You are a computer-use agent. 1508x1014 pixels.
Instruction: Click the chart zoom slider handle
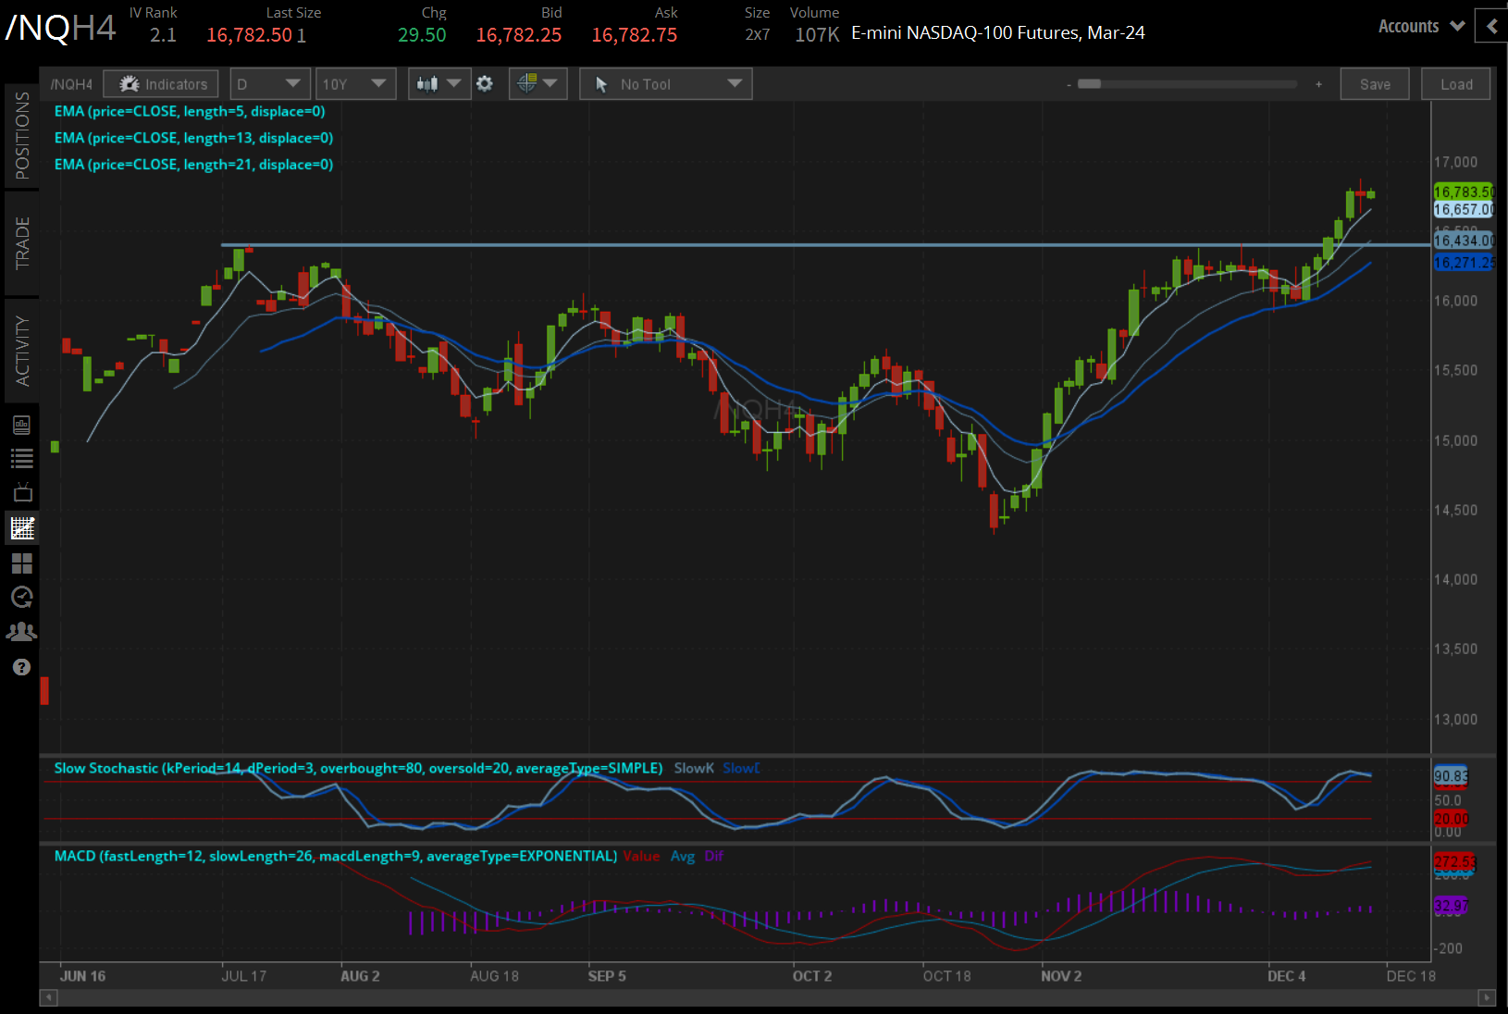click(1090, 84)
